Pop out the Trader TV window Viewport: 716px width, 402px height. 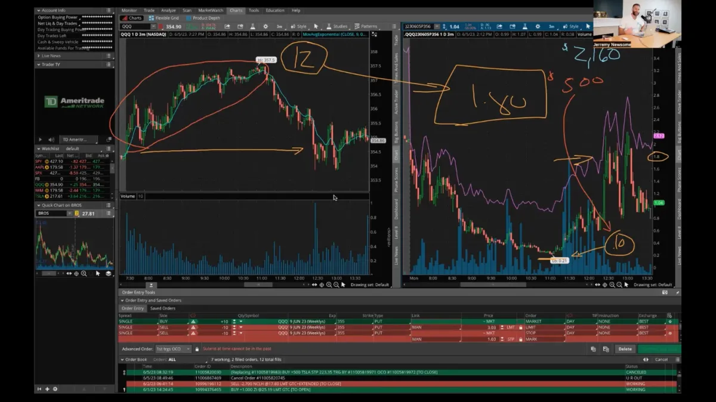(109, 139)
